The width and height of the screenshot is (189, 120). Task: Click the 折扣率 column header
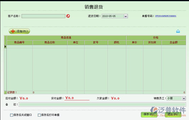click(x=152, y=42)
